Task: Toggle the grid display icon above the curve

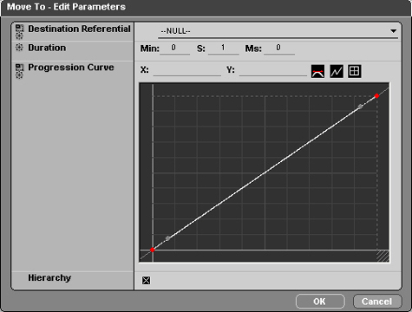Action: tap(355, 71)
